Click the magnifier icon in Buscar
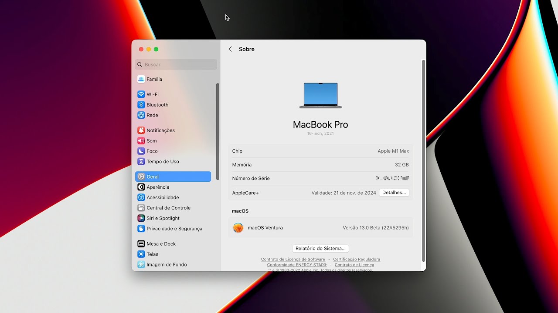 pos(140,64)
